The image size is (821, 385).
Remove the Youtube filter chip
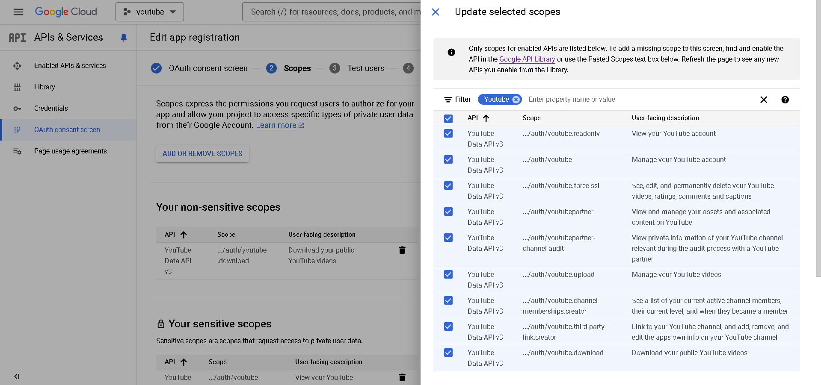[516, 100]
